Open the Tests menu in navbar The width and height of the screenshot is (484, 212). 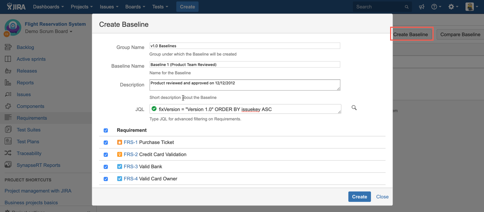(160, 7)
